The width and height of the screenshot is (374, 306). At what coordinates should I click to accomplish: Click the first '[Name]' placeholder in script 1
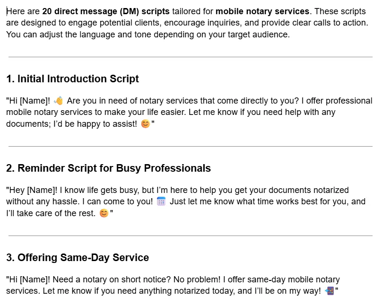coord(34,101)
